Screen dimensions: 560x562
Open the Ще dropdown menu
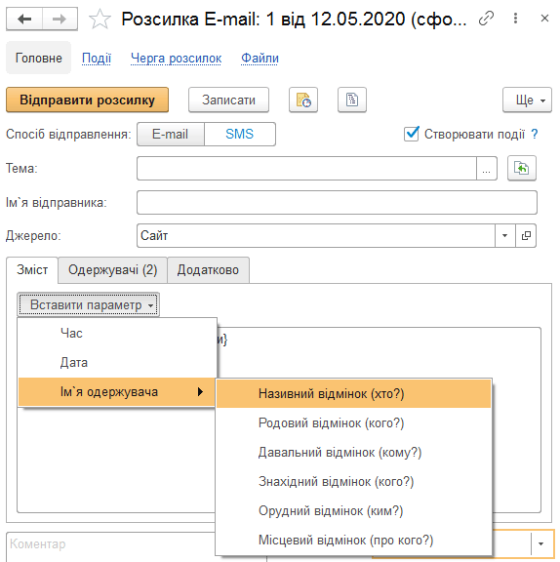(x=527, y=100)
